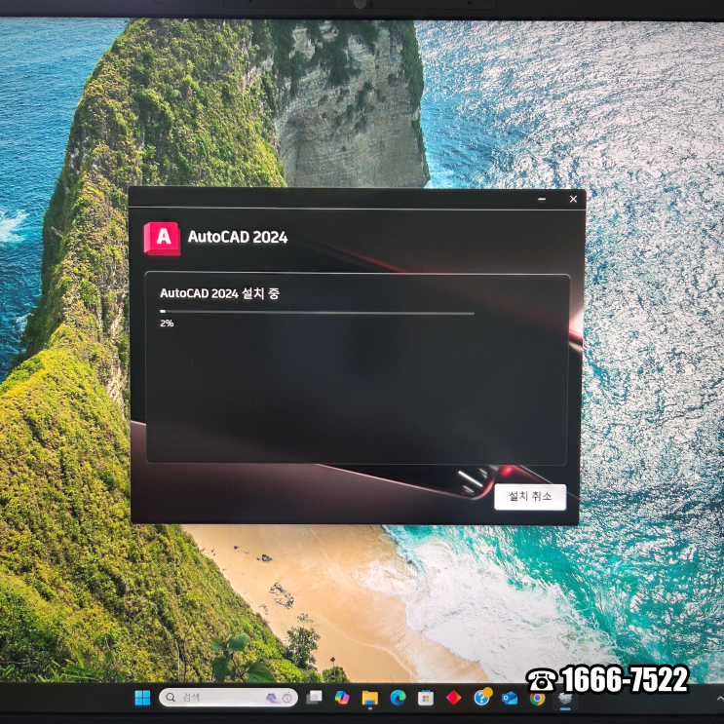Launch Microsoft Edge from the taskbar
Screen dimensions: 724x724
(398, 698)
